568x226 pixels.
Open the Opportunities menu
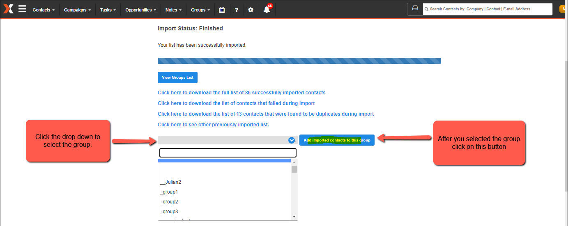pos(140,10)
